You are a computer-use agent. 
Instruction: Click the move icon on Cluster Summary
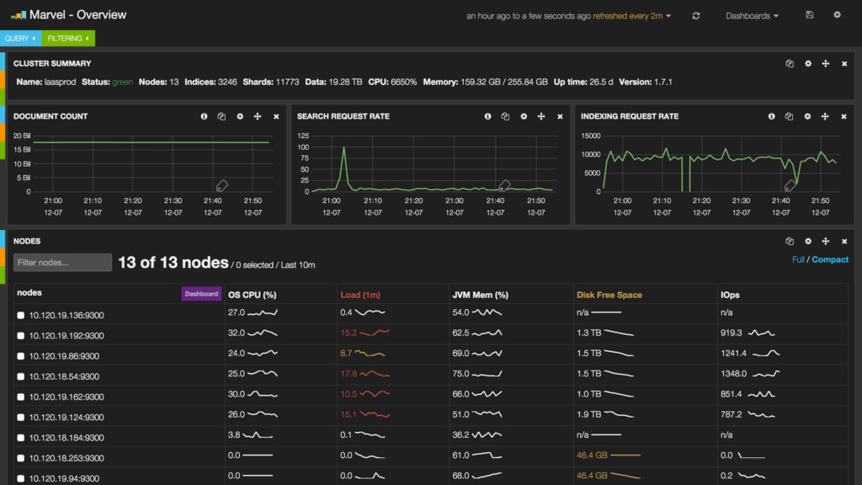coord(826,64)
